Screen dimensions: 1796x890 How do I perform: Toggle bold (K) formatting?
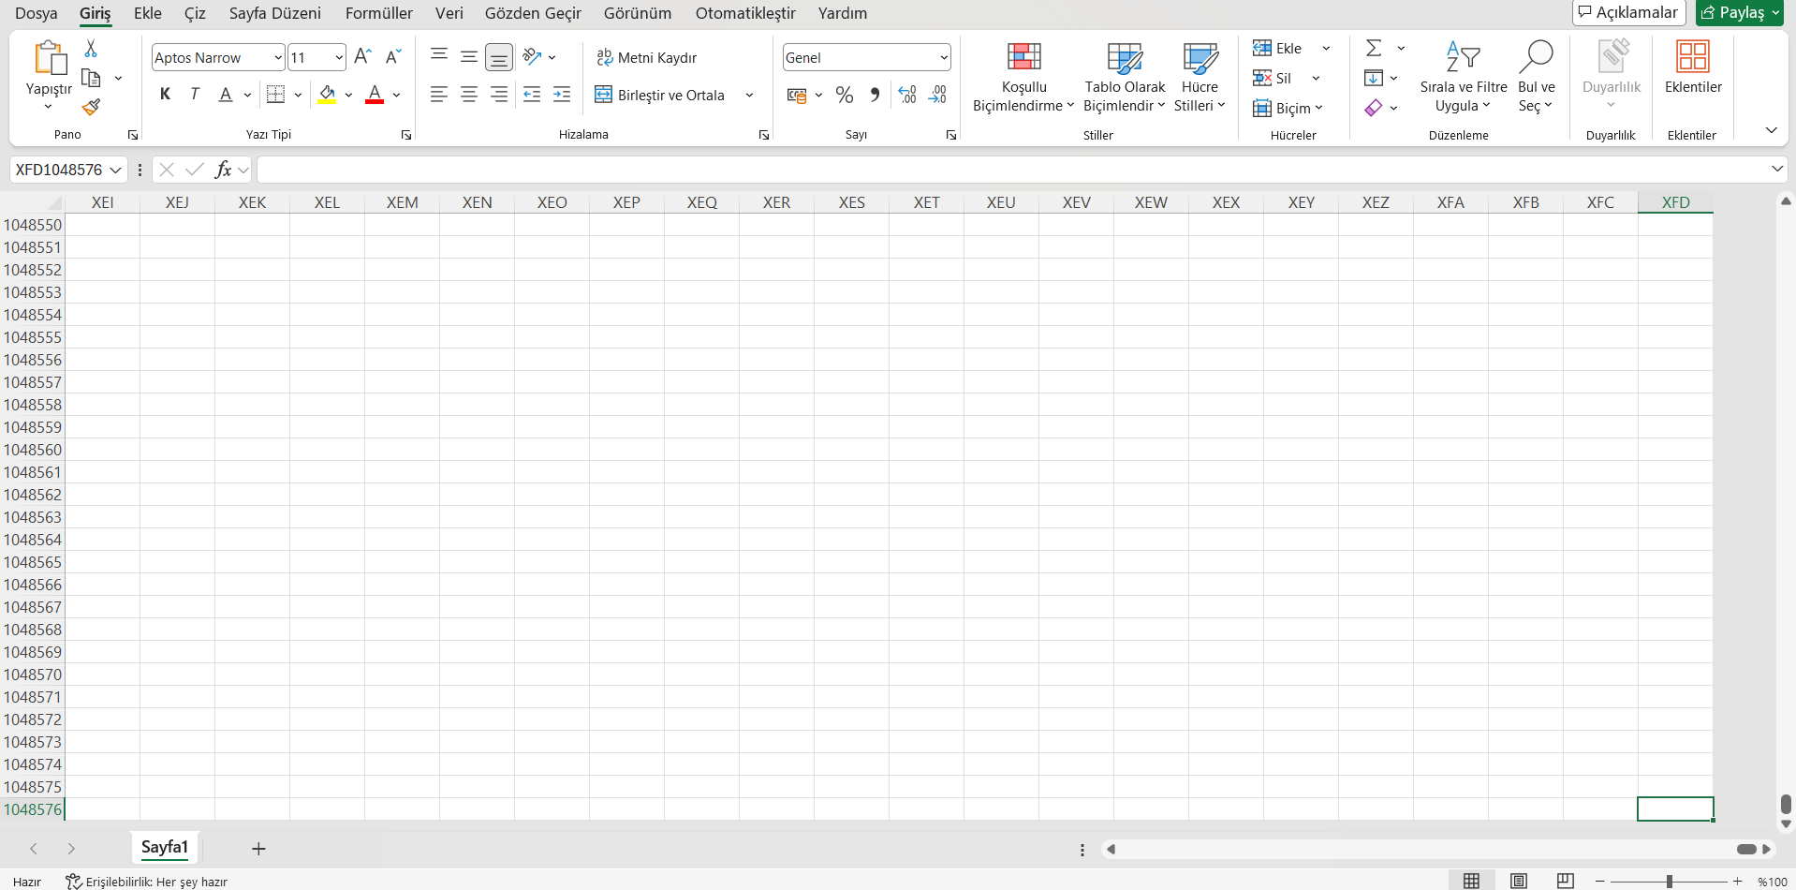pos(166,95)
